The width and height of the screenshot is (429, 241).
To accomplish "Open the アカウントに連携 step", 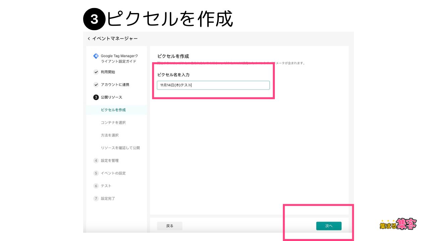I will (x=115, y=85).
